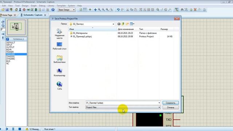This screenshot has width=233, height=131.
Task: Open the Library menu
Action: pos(51,6)
